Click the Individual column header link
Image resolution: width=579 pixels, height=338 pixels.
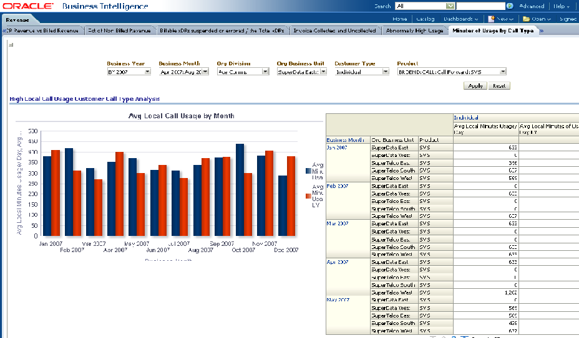pyautogui.click(x=466, y=118)
